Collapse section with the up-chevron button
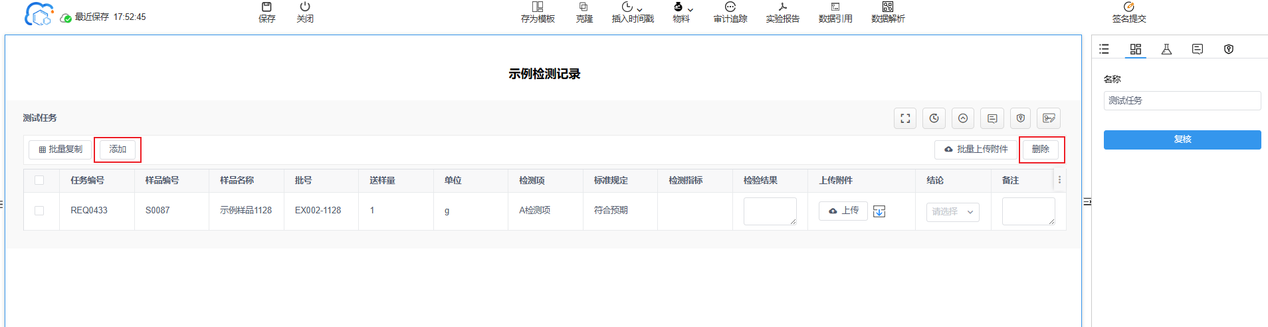The image size is (1268, 327). coord(962,118)
